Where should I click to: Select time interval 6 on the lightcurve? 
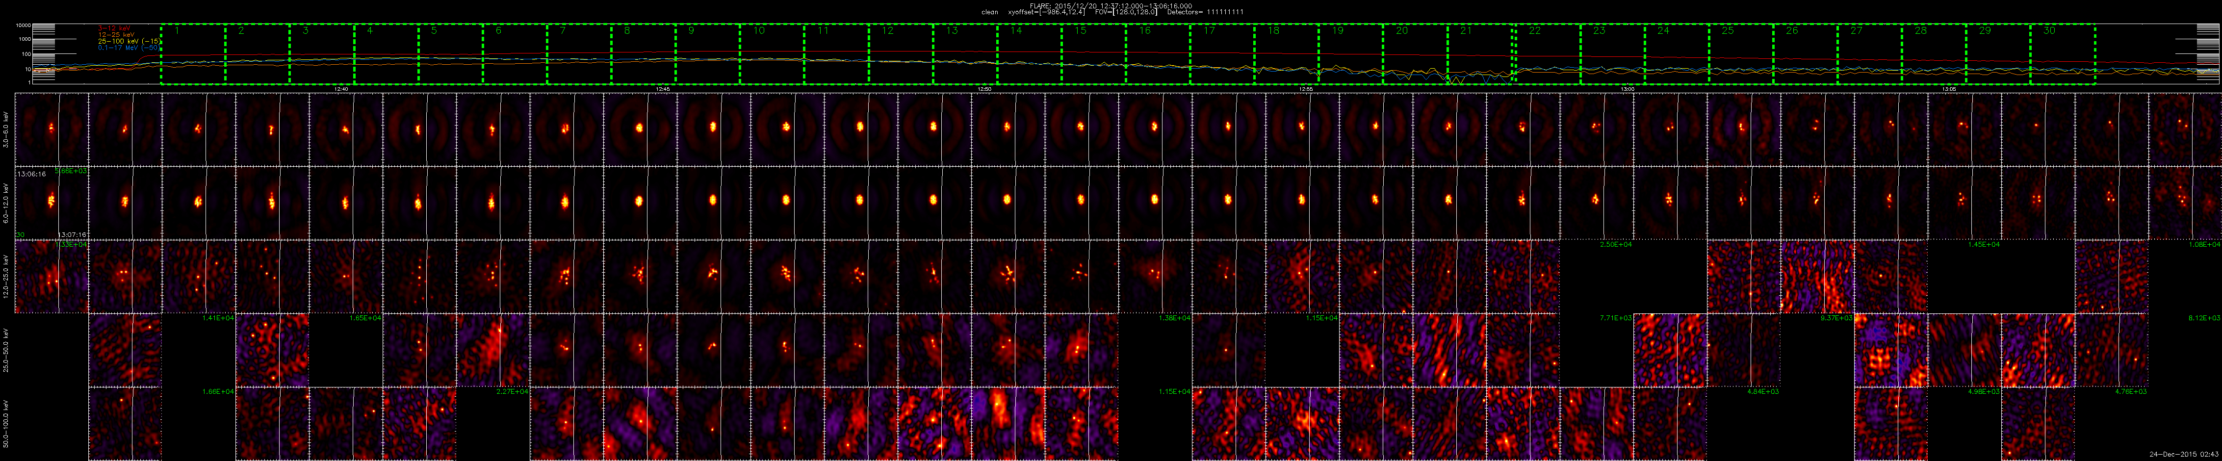click(515, 53)
